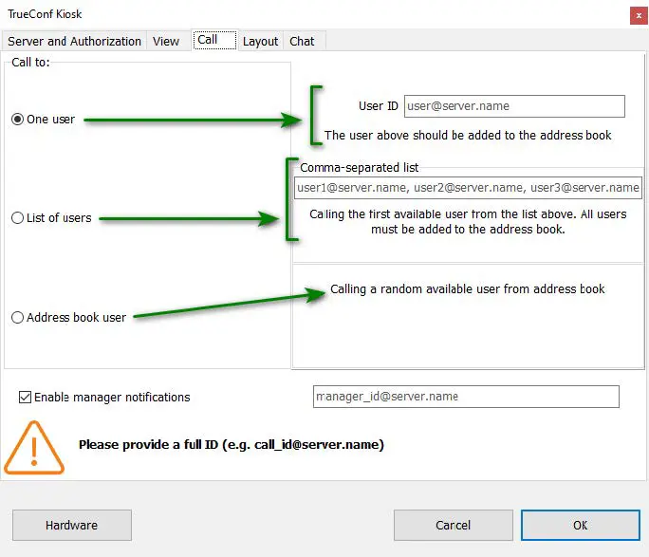Click the 'User ID' label
Viewport: 649px width, 557px height.
coord(379,106)
